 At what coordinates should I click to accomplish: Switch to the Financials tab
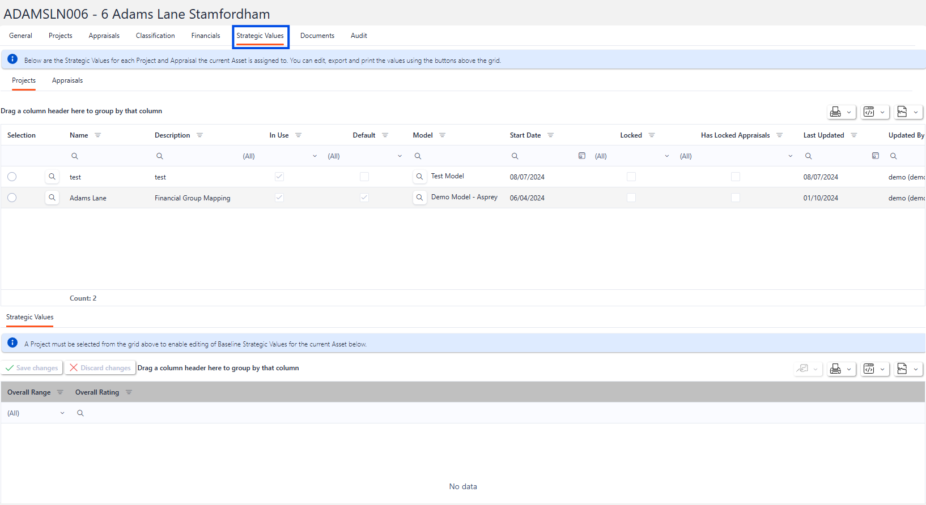coord(206,36)
